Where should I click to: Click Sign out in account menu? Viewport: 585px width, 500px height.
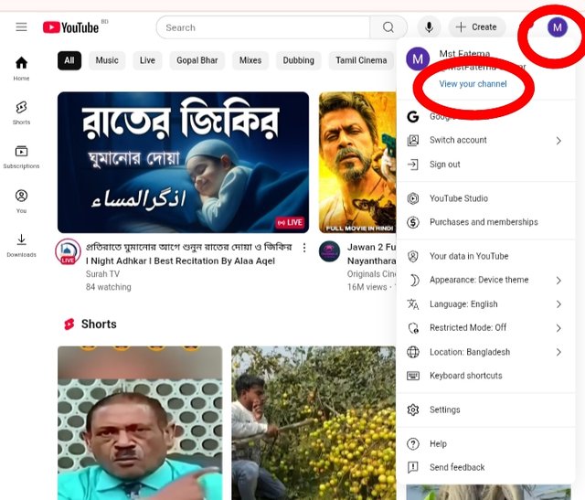pyautogui.click(x=485, y=165)
